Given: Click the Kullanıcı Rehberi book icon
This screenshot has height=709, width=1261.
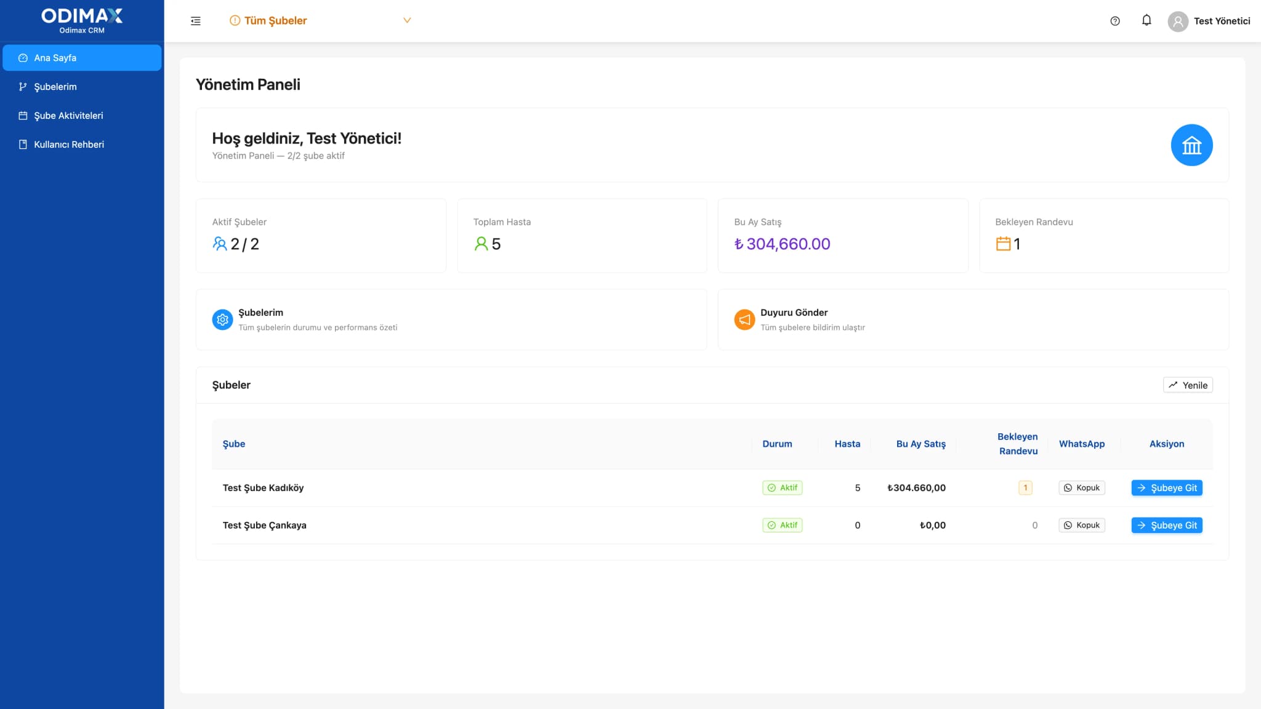Looking at the screenshot, I should click(x=23, y=145).
